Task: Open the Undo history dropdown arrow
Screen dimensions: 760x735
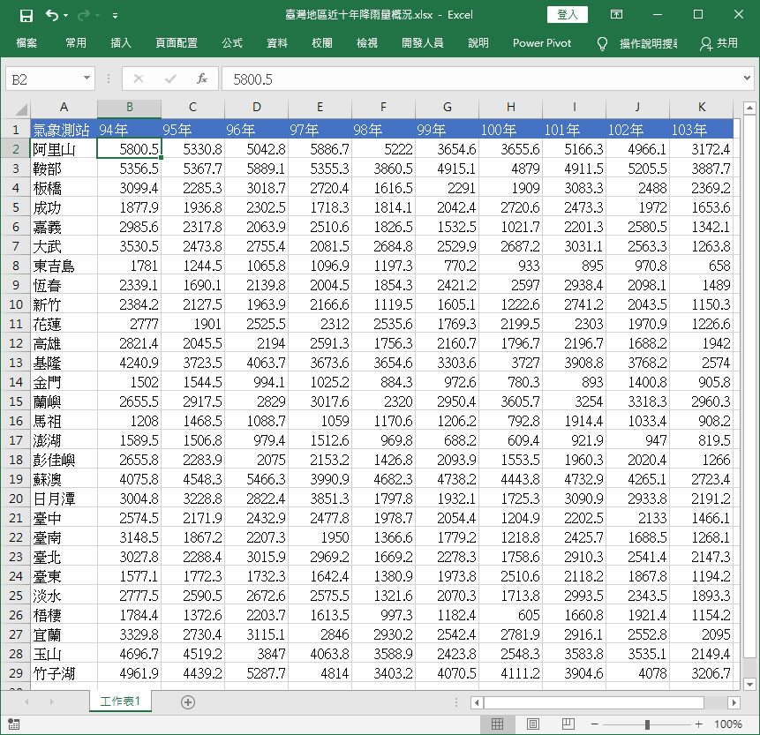Action: pyautogui.click(x=66, y=16)
